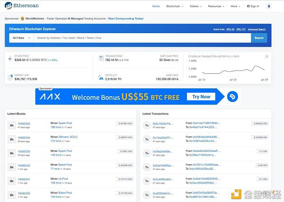Open miner 2Miners: SOLO link
The height and width of the screenshot is (202, 284).
point(68,137)
